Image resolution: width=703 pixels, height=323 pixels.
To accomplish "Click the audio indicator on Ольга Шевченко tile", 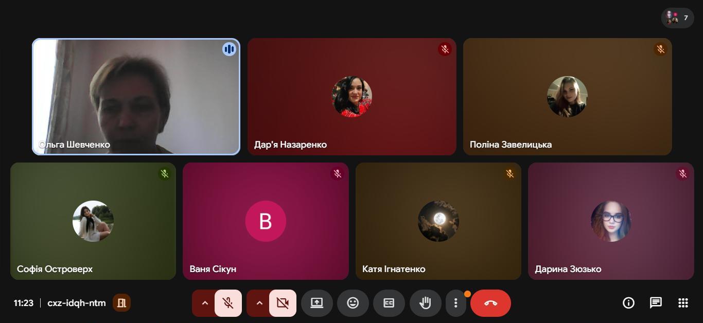I will 229,49.
